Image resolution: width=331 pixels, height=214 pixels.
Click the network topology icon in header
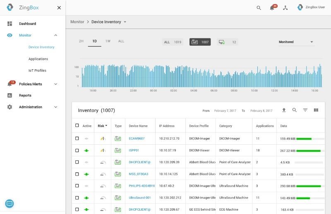pyautogui.click(x=285, y=8)
